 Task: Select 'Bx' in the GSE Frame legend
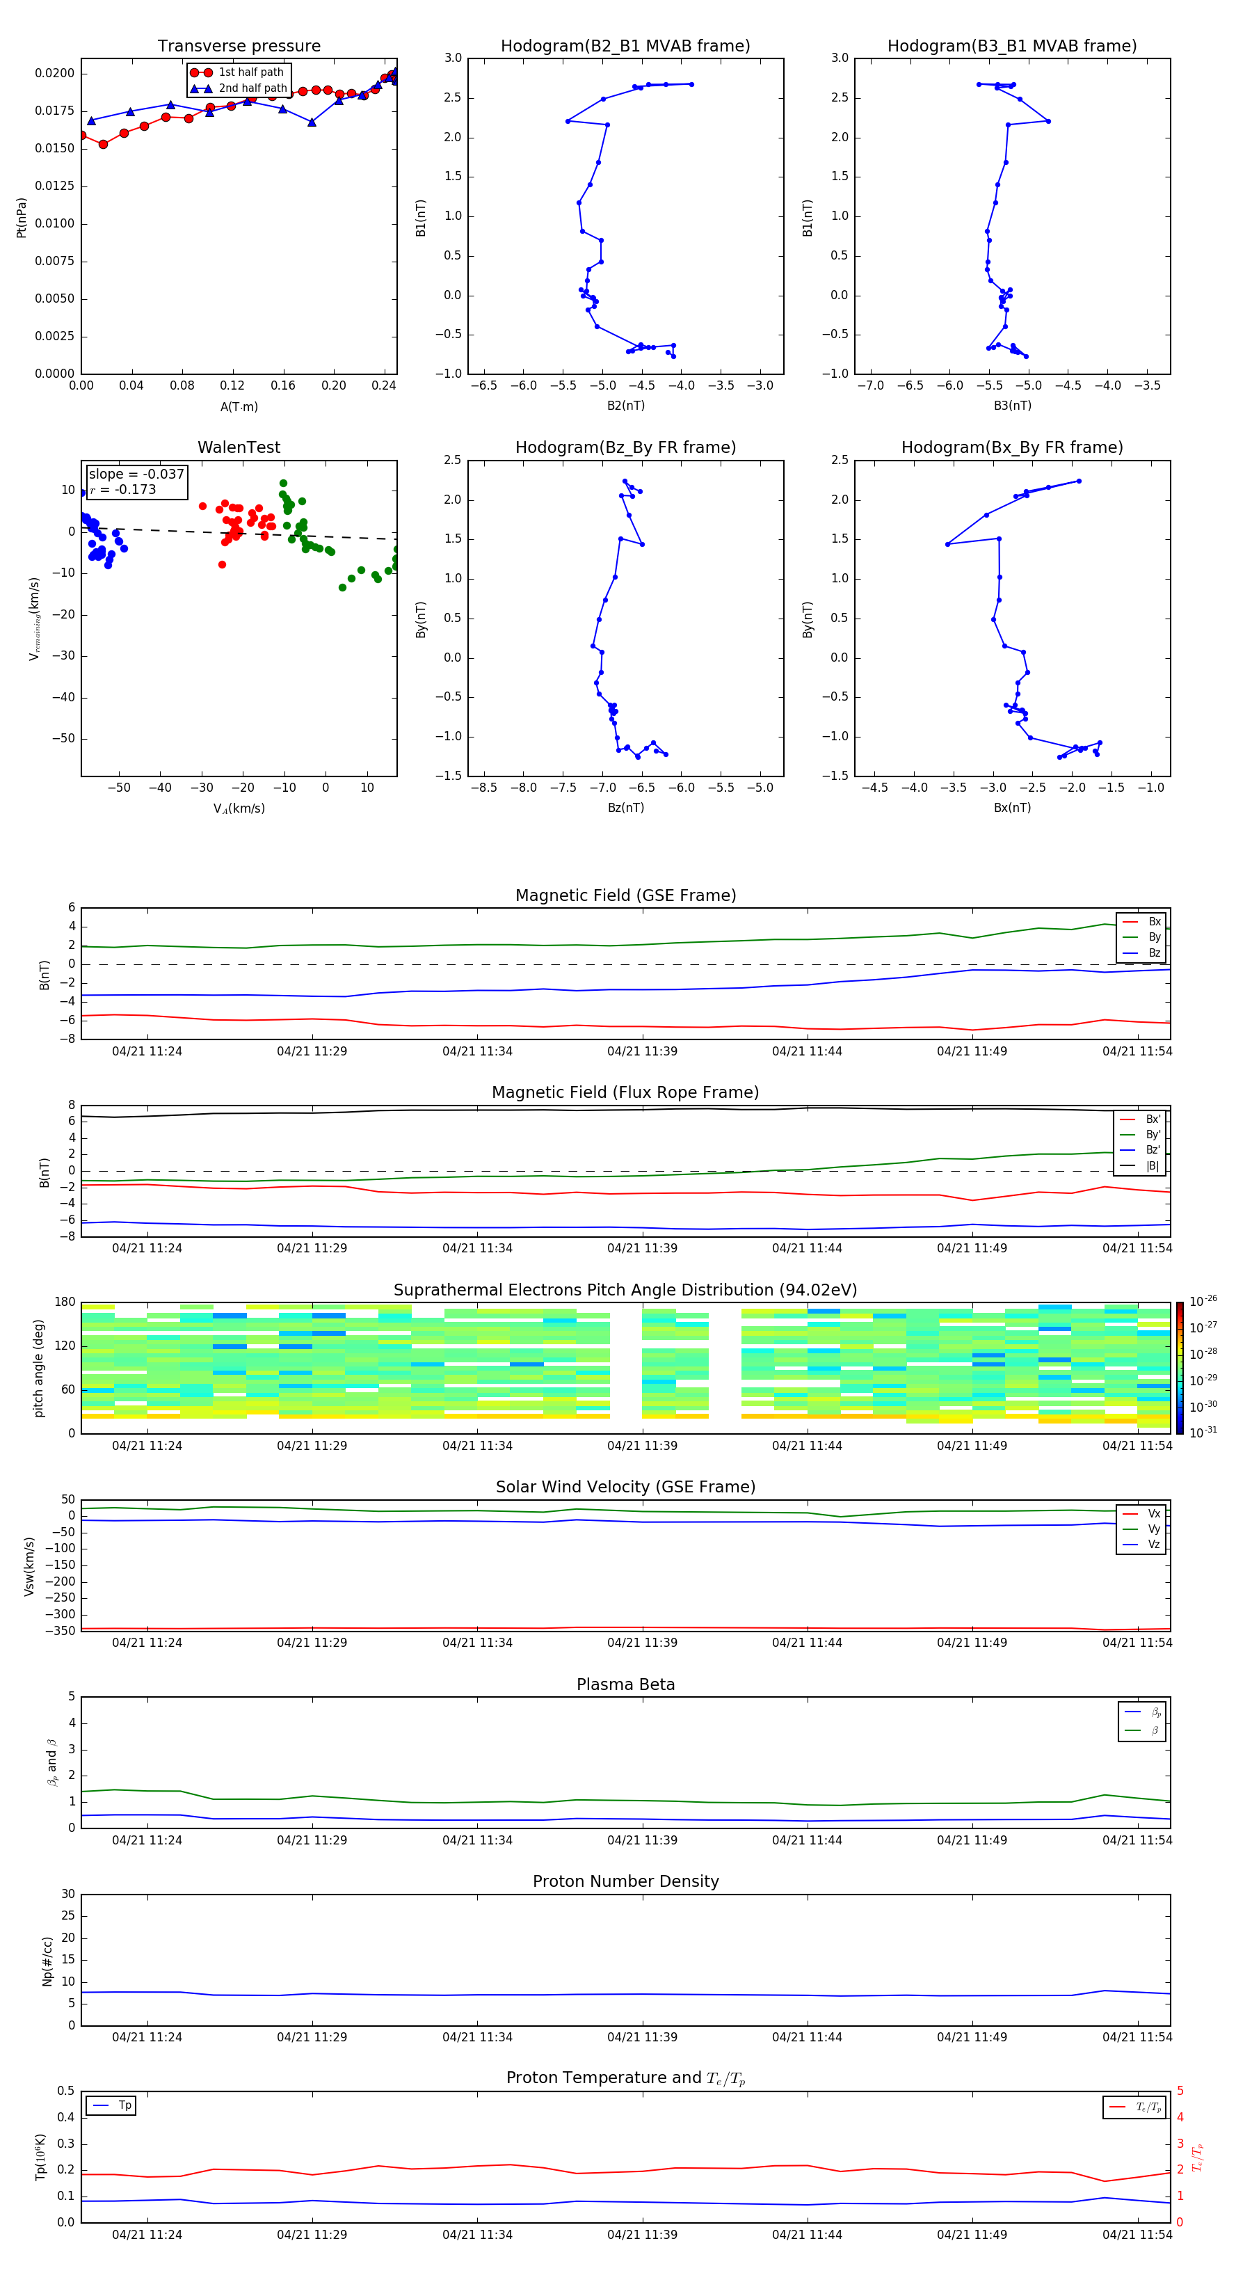1141,922
